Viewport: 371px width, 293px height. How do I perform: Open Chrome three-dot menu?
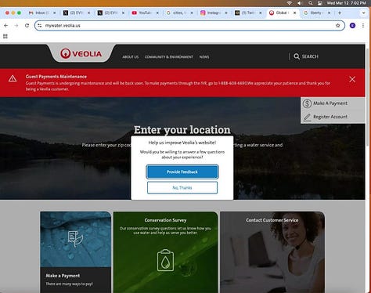coord(363,25)
